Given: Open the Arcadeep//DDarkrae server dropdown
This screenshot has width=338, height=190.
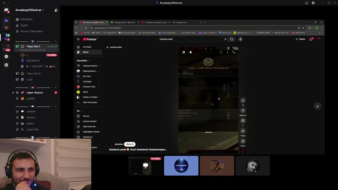Looking at the screenshot, I should [x=30, y=10].
